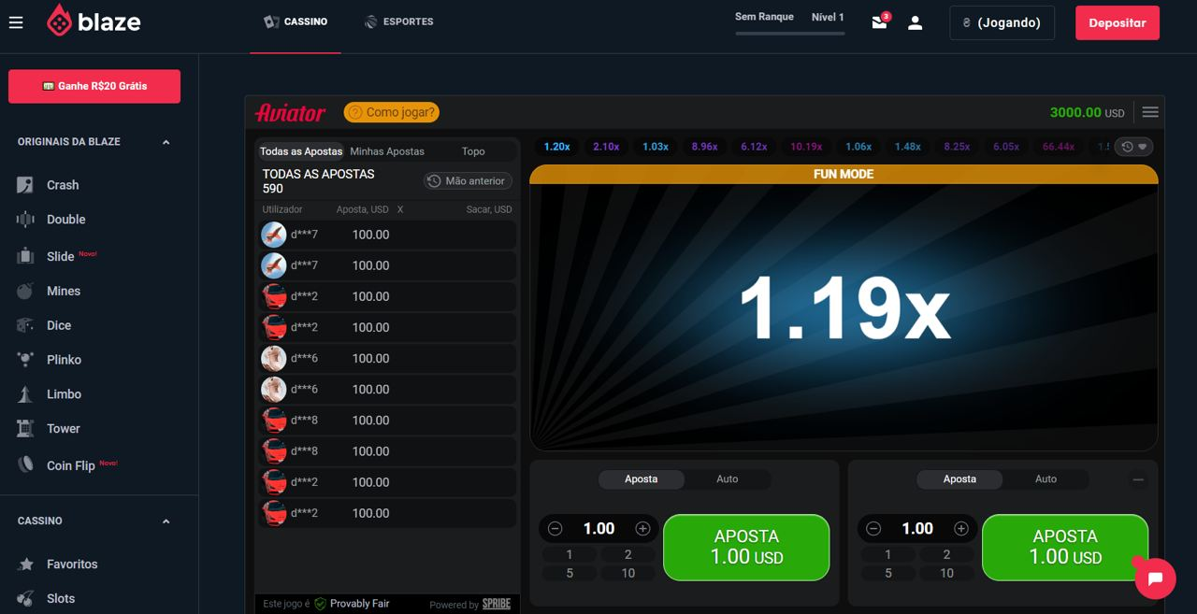Expand the round history dropdown

pos(1134,147)
